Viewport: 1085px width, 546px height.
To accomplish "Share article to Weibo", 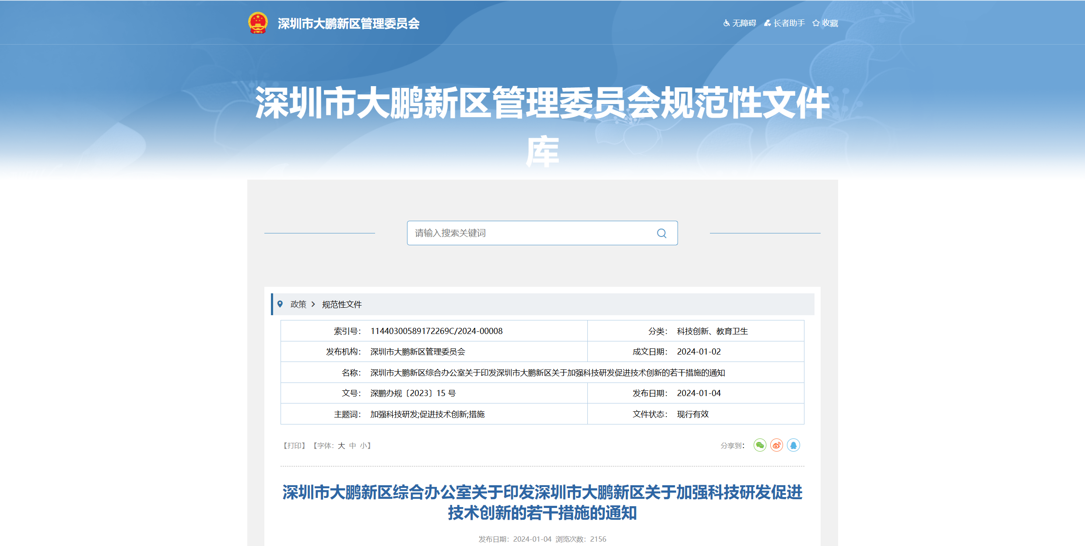I will (776, 445).
